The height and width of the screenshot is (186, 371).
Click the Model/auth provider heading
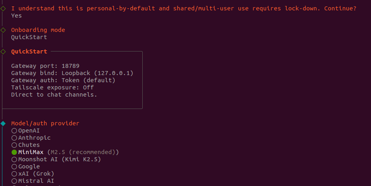pyautogui.click(x=45, y=123)
